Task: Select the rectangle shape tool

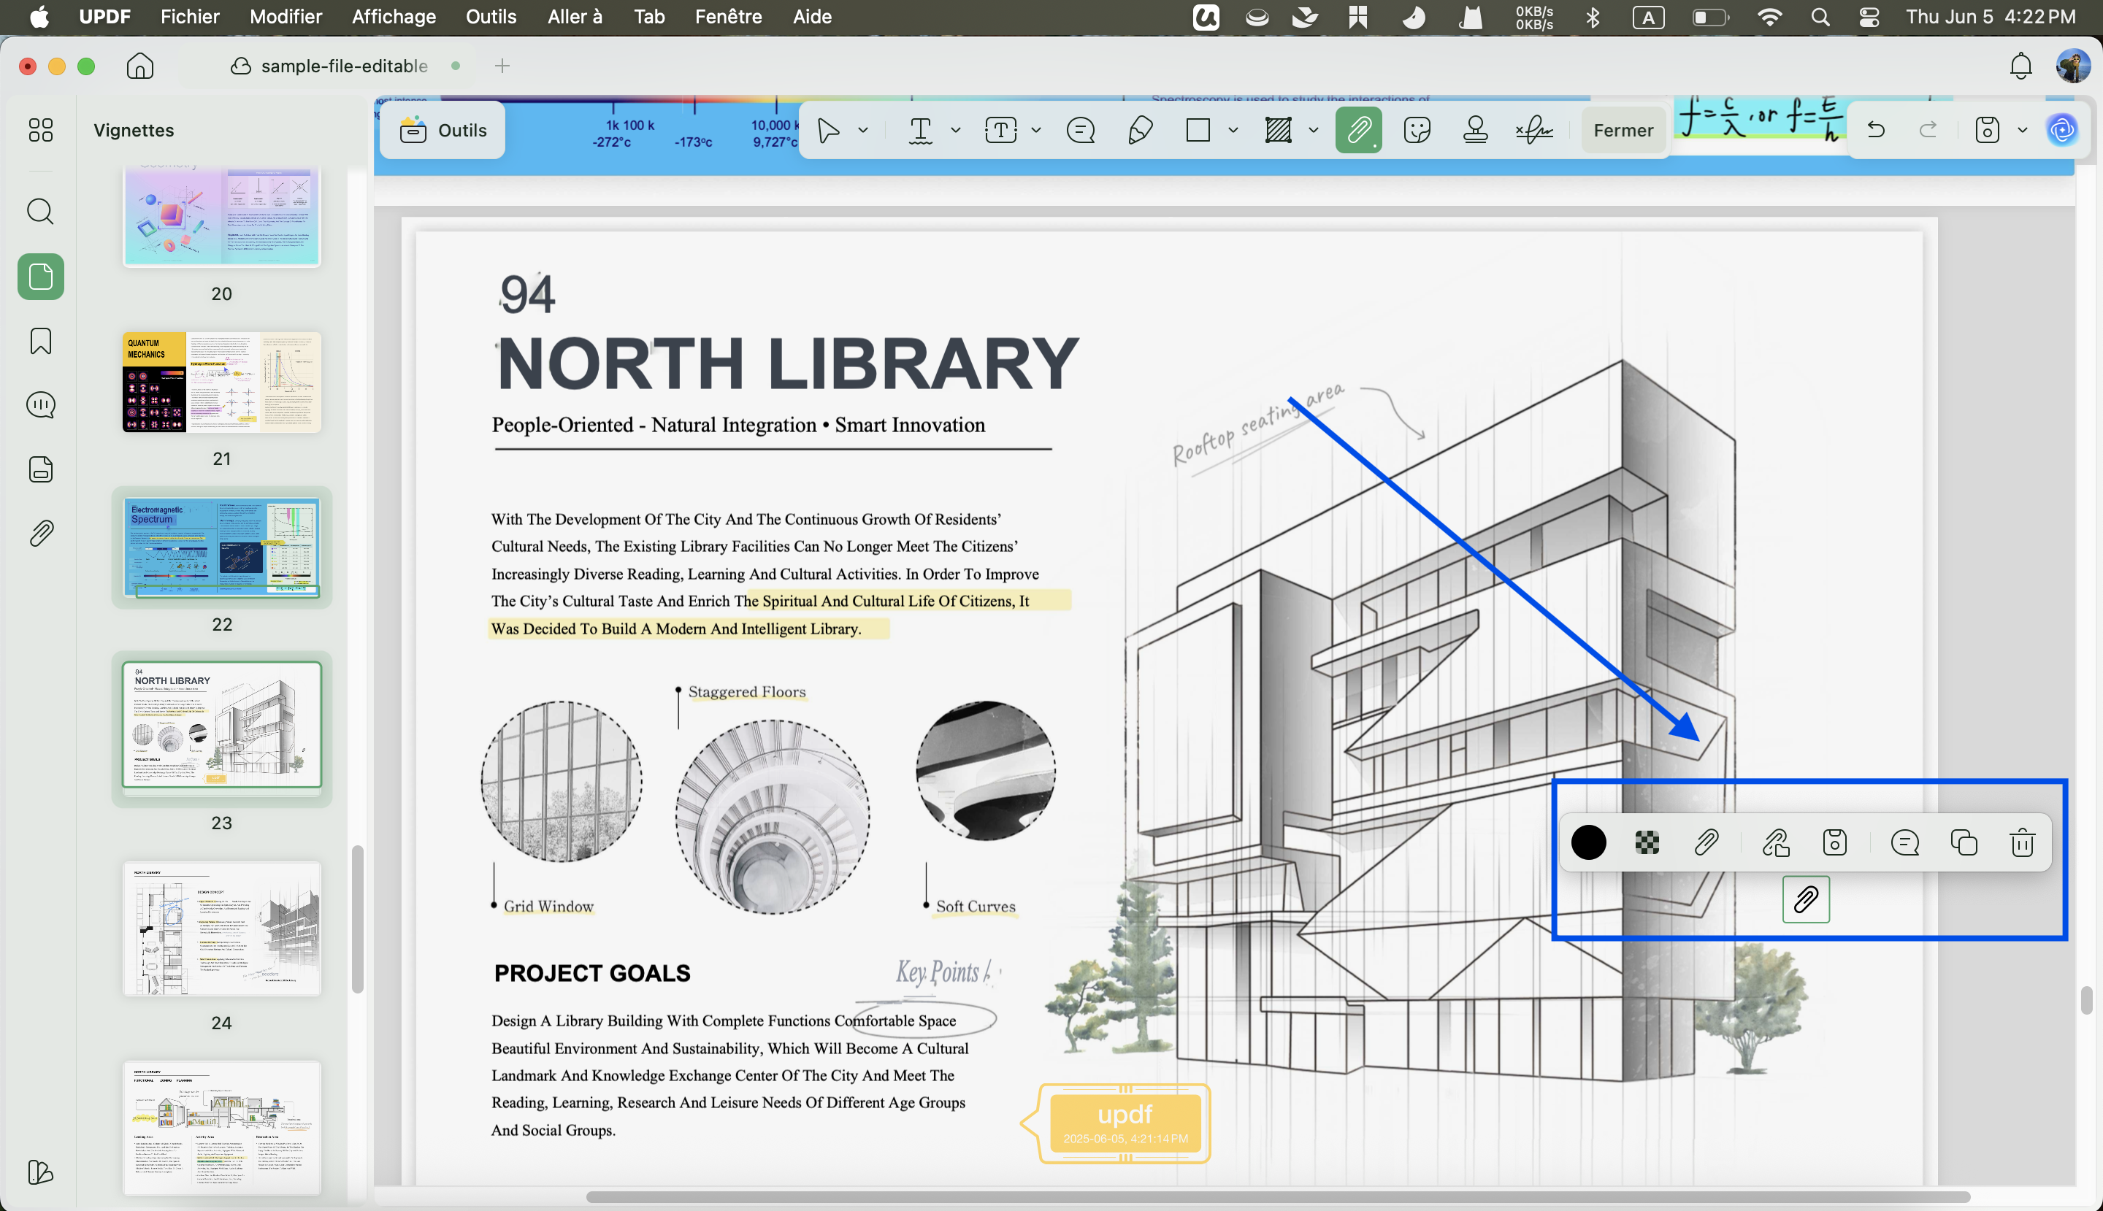Action: 1198,131
